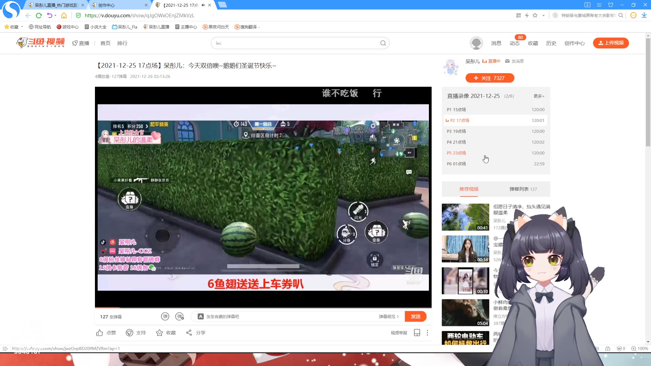The image size is (651, 366).
Task: Open 消息 messages
Action: [x=496, y=43]
